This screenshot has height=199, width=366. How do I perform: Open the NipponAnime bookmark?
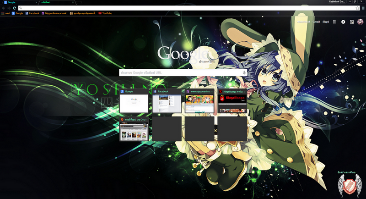tap(54, 13)
